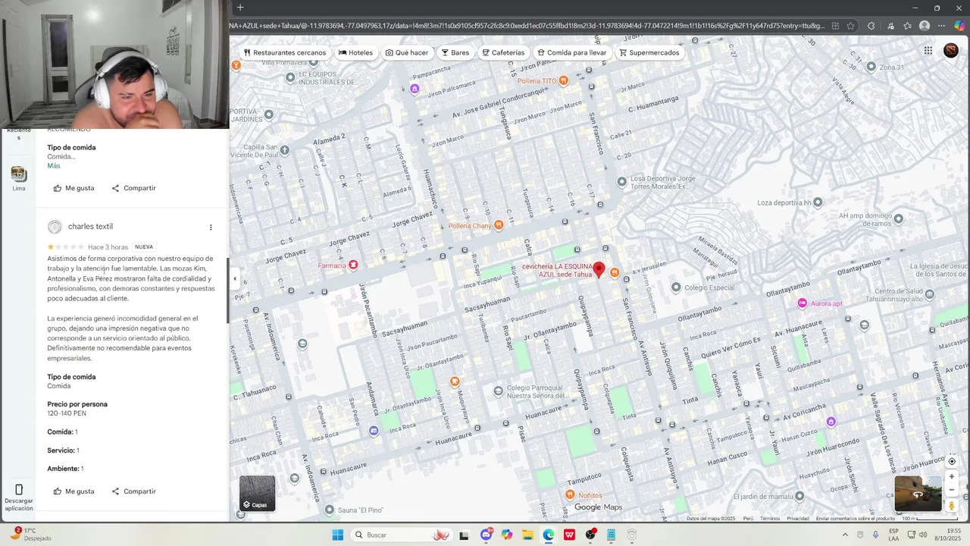
Task: Open the charles textil profile picture
Action: pyautogui.click(x=55, y=227)
